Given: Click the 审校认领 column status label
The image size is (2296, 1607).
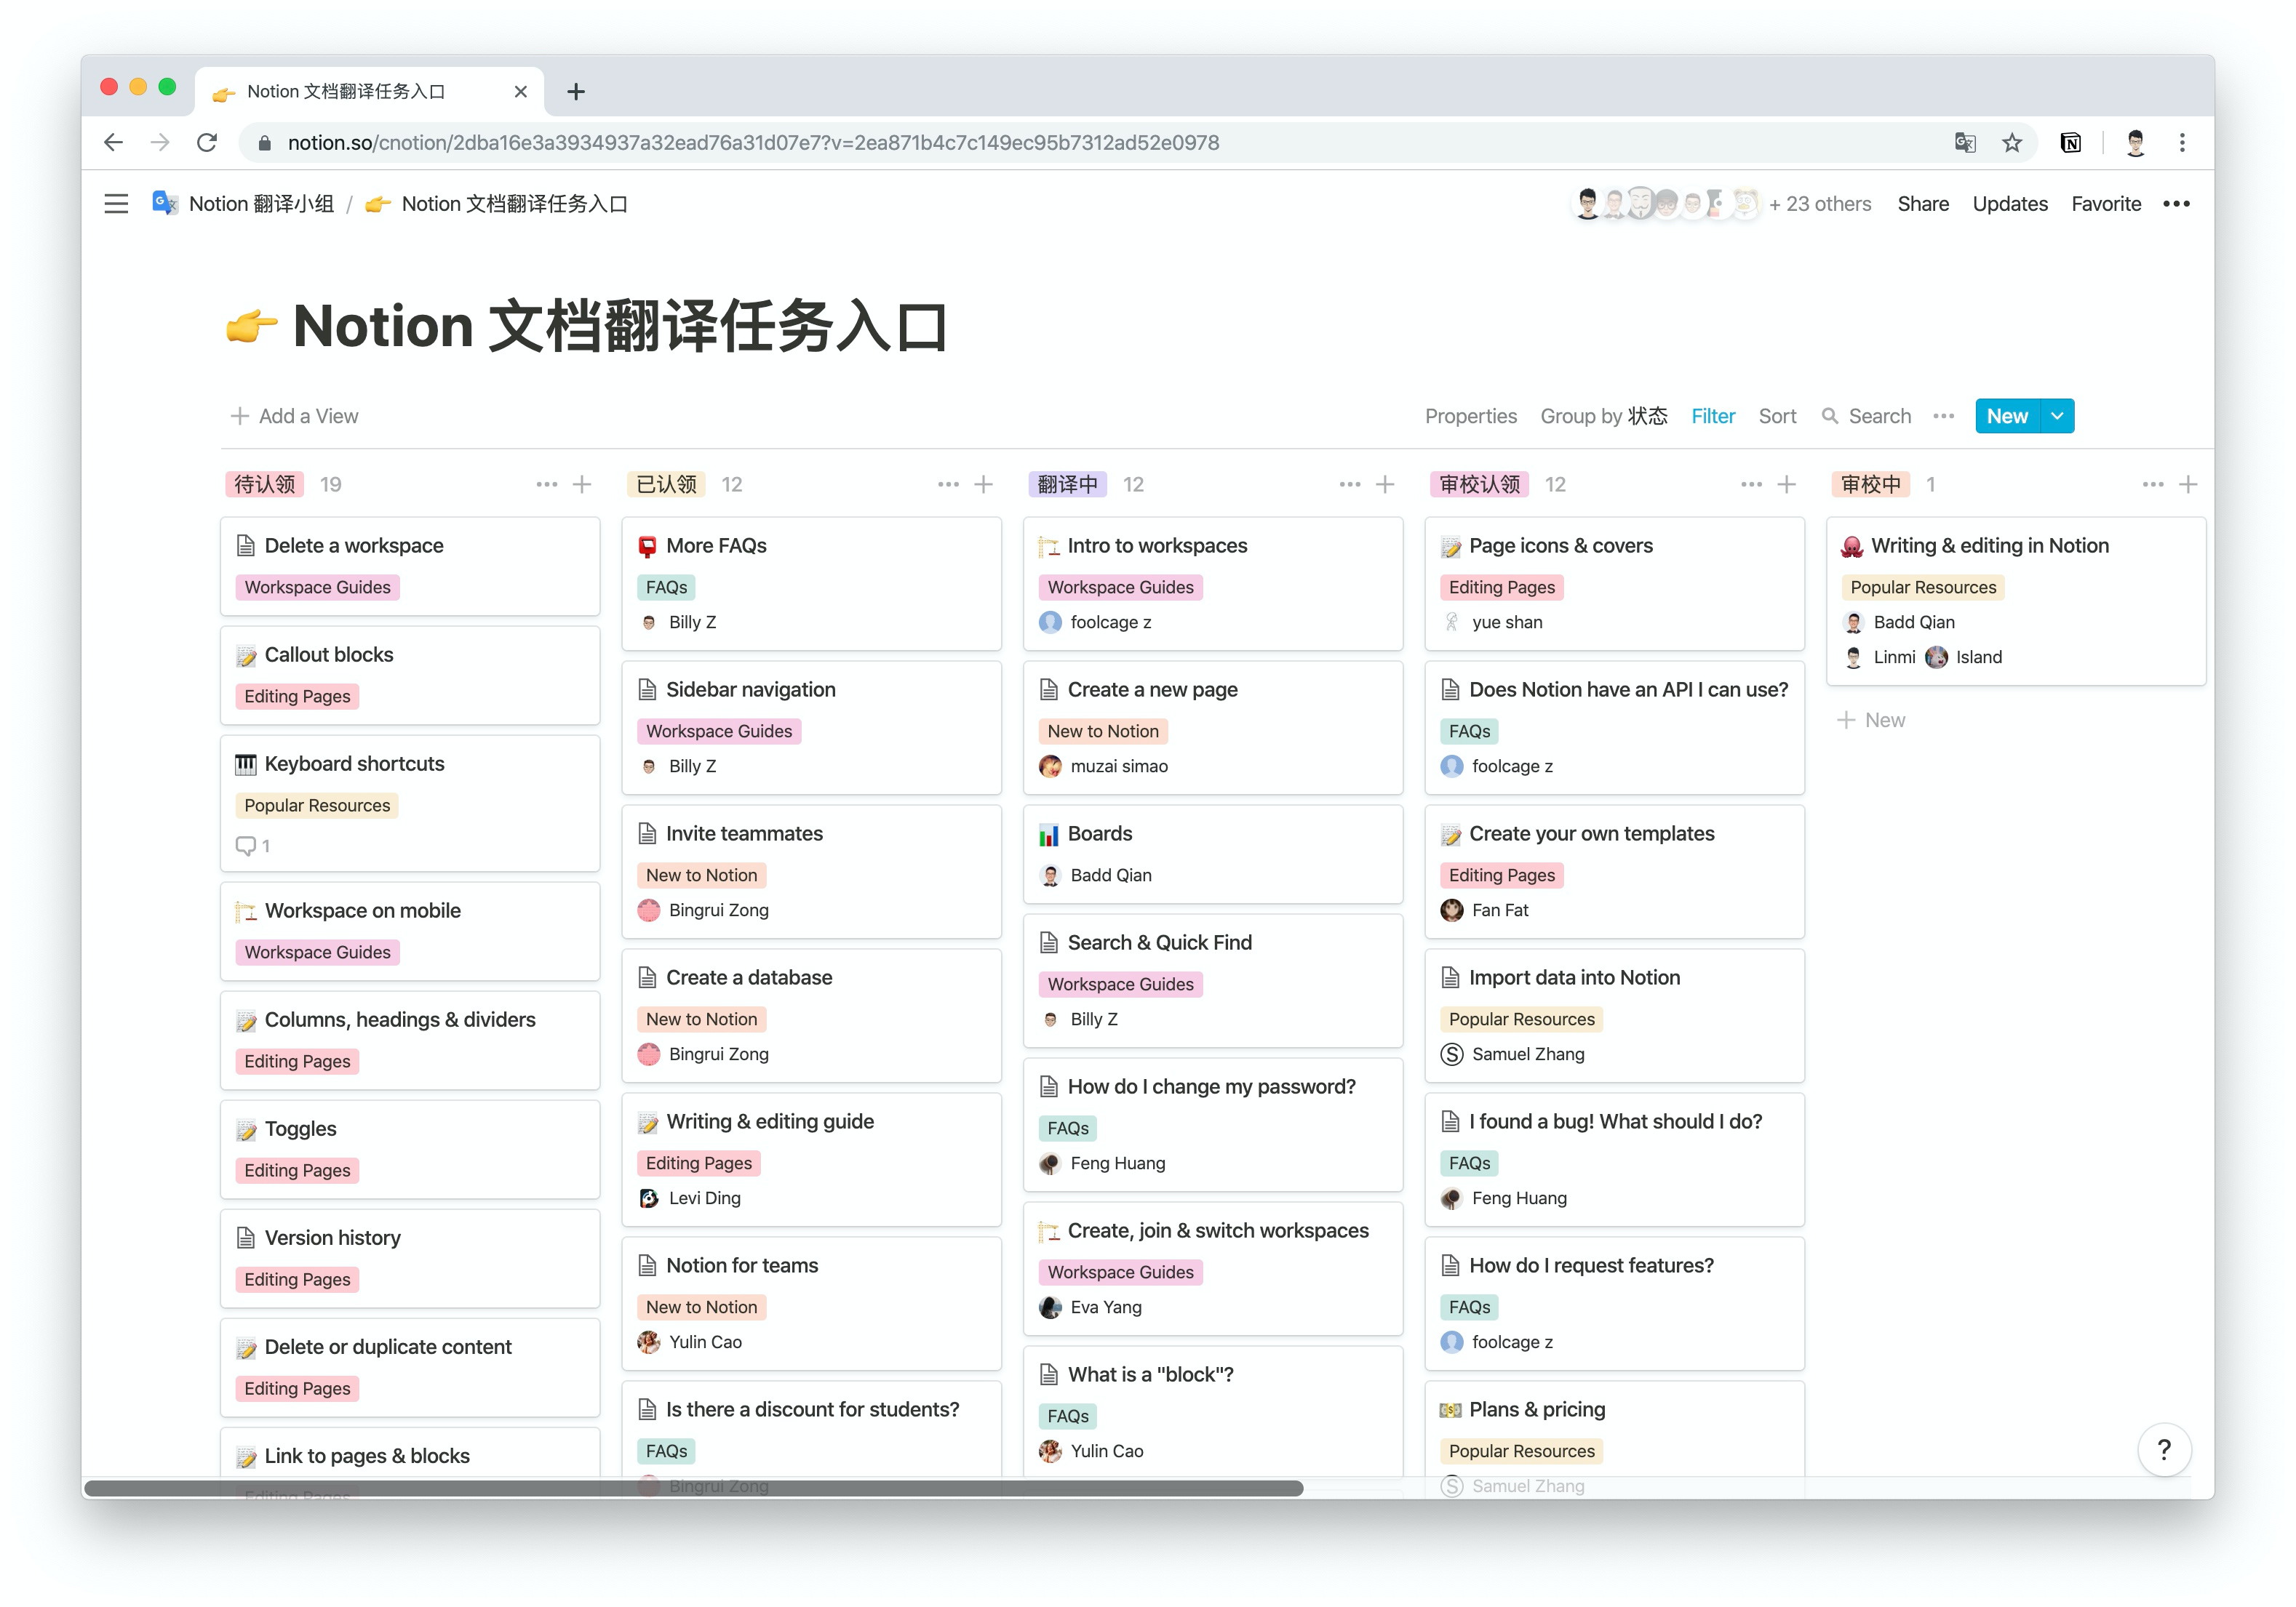Looking at the screenshot, I should tap(1479, 485).
